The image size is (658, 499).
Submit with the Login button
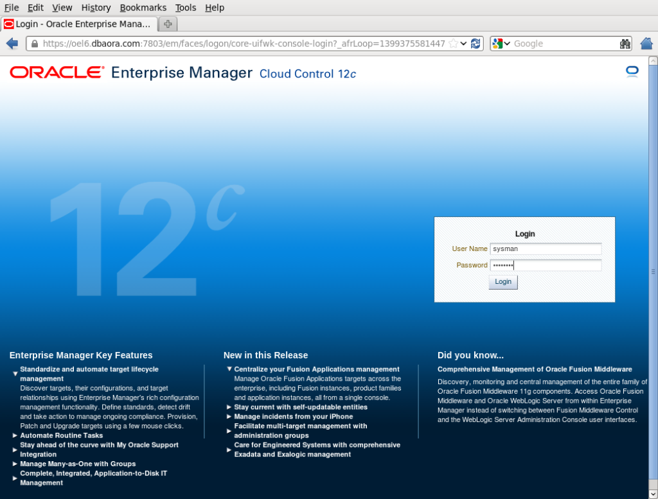[x=502, y=282]
